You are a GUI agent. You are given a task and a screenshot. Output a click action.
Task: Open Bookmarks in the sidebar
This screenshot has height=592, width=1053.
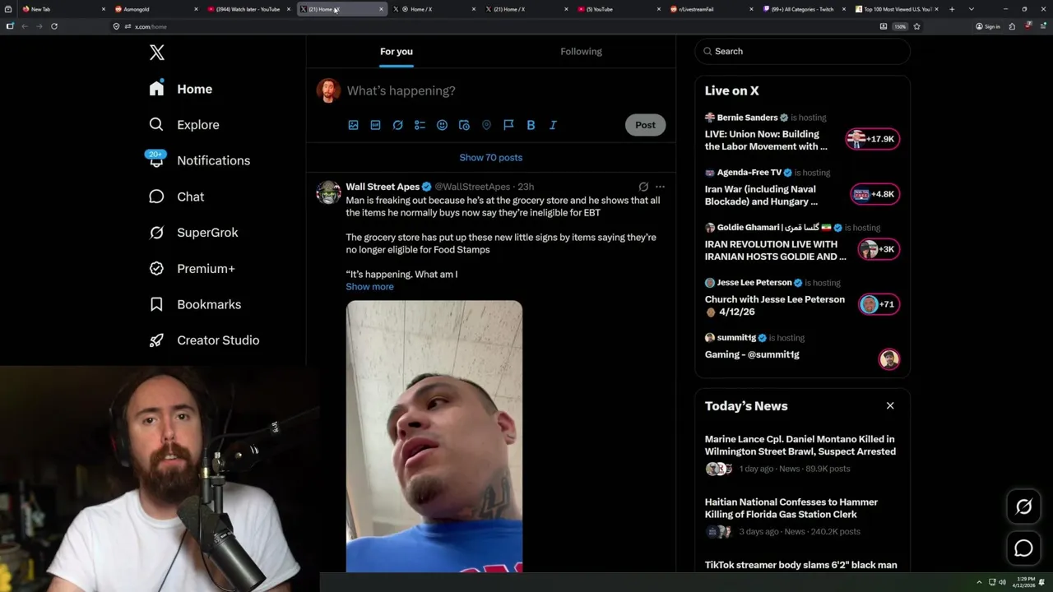pos(195,304)
